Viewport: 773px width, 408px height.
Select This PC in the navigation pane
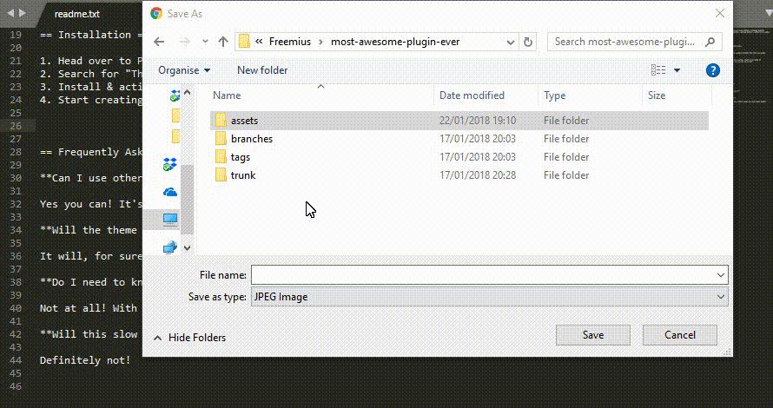(x=170, y=219)
